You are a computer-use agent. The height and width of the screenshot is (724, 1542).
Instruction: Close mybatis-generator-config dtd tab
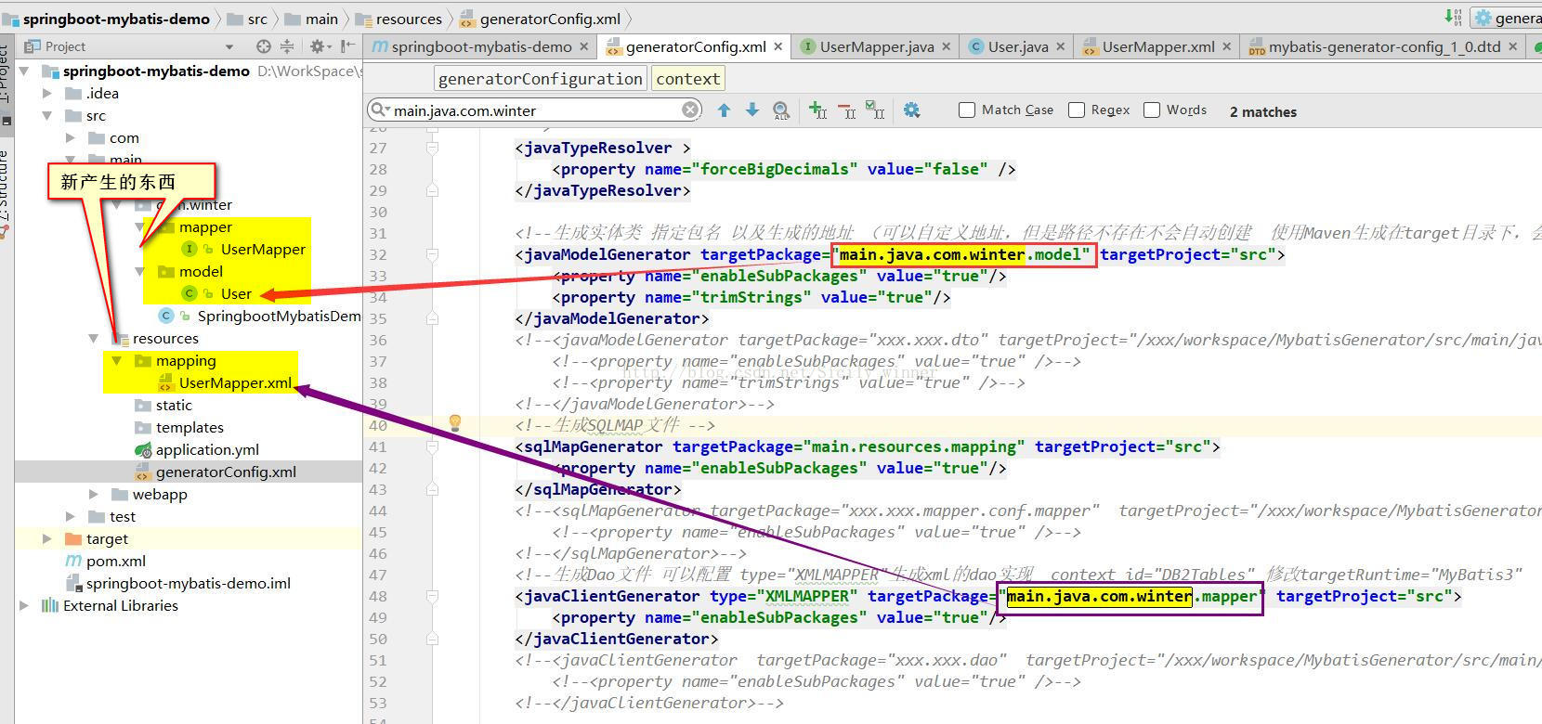coord(1512,46)
